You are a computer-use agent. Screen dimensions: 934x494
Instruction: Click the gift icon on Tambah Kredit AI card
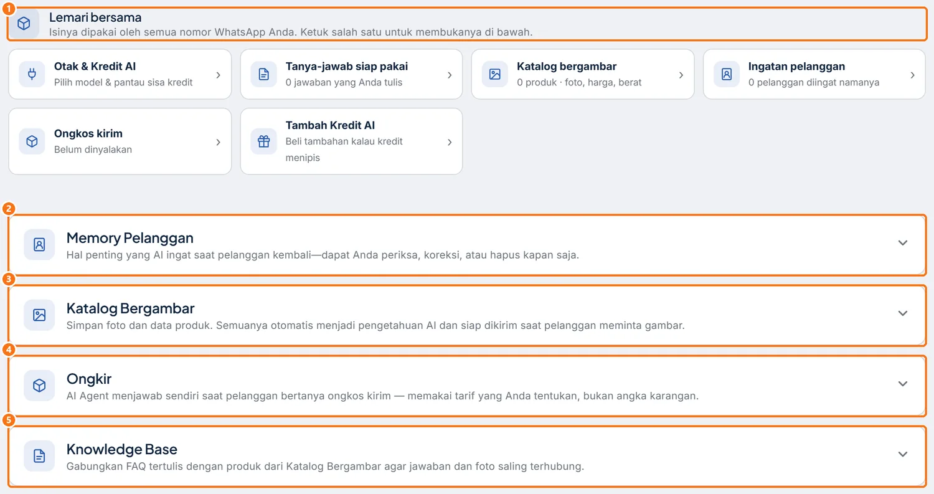click(x=263, y=141)
